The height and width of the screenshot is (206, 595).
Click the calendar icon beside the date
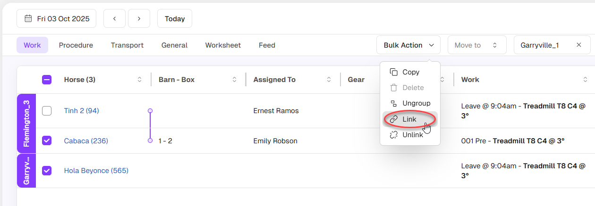pos(28,19)
